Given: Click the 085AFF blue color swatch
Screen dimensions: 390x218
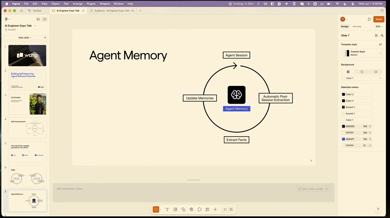Looking at the screenshot, I should point(343,139).
